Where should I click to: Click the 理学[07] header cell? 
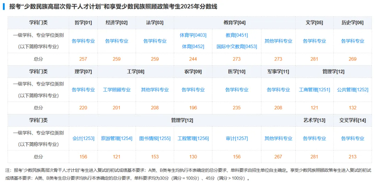click(x=83, y=71)
